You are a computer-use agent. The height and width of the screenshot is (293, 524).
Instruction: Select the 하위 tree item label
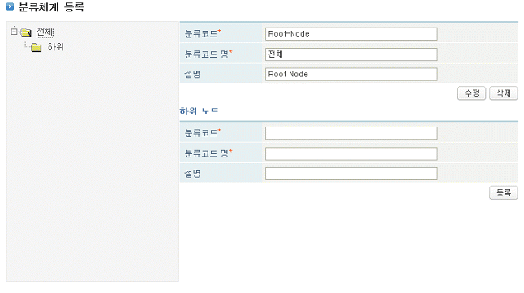coord(55,47)
